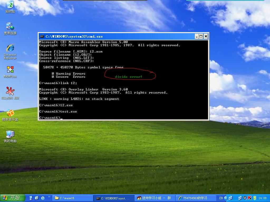The width and height of the screenshot is (270, 202).
Task: Click the 'LINK : warning L4021' line
Action: click(x=79, y=99)
